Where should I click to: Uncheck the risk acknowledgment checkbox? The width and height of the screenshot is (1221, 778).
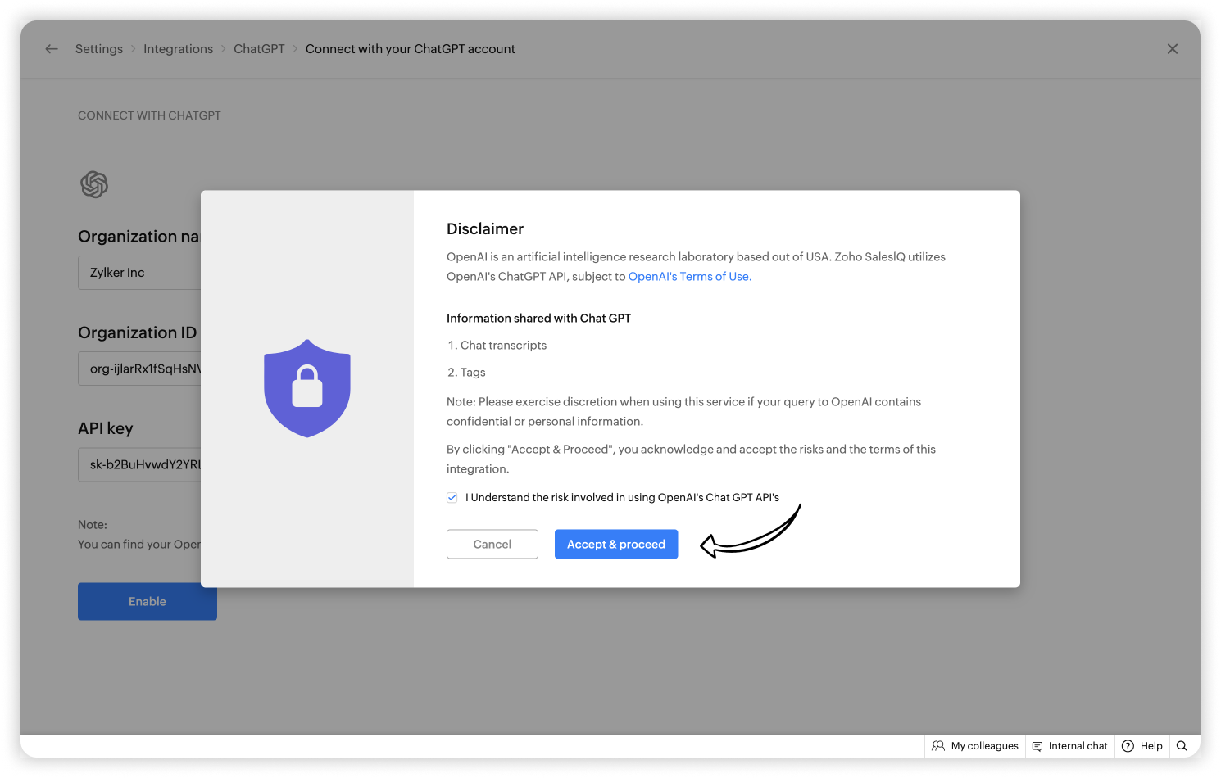[452, 498]
